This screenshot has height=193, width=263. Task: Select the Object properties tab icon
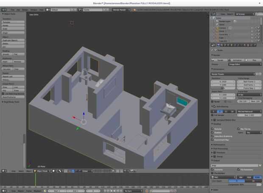coord(232,45)
